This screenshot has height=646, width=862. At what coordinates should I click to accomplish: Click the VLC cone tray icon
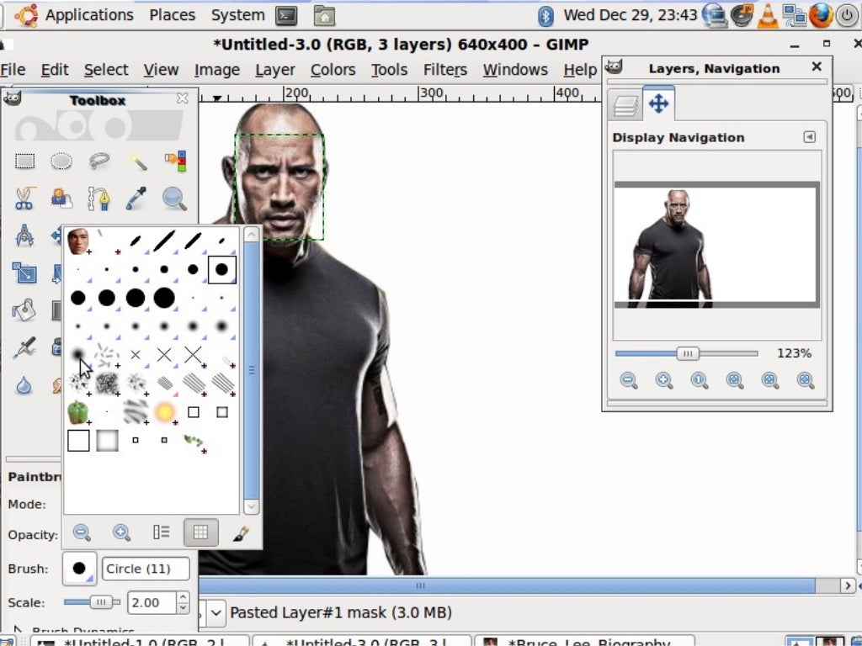click(x=768, y=16)
